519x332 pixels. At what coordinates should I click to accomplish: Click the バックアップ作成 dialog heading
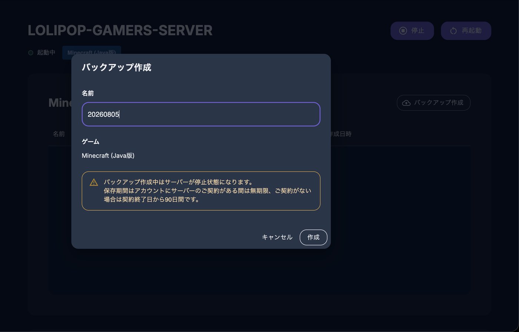(x=116, y=67)
